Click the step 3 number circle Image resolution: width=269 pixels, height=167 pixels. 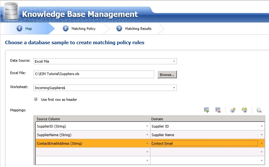[x=119, y=29]
